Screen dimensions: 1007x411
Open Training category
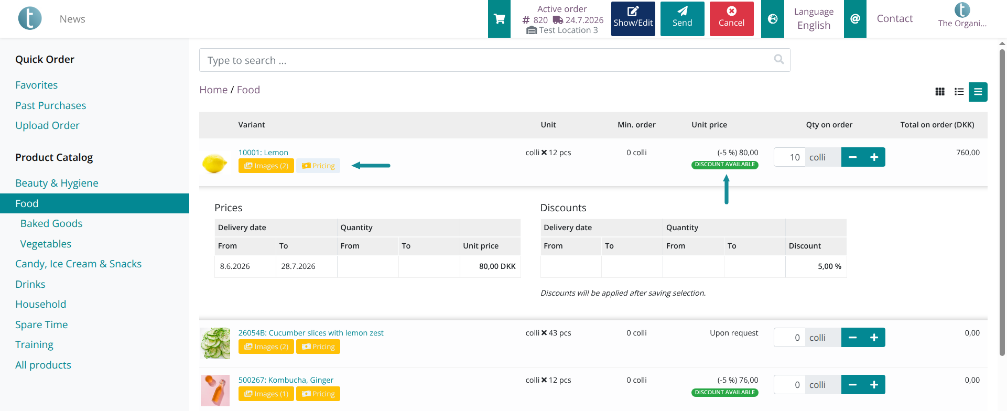pyautogui.click(x=34, y=344)
